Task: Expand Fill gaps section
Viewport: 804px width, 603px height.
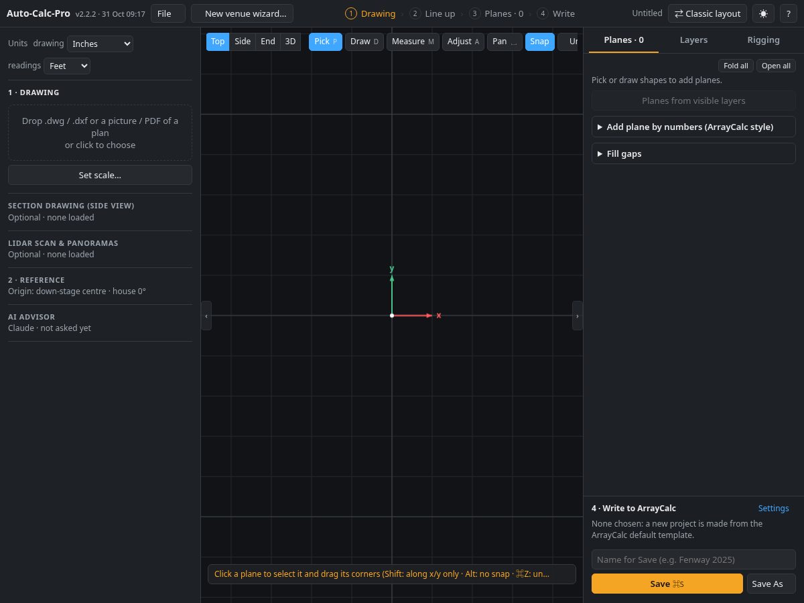Action: click(x=693, y=153)
